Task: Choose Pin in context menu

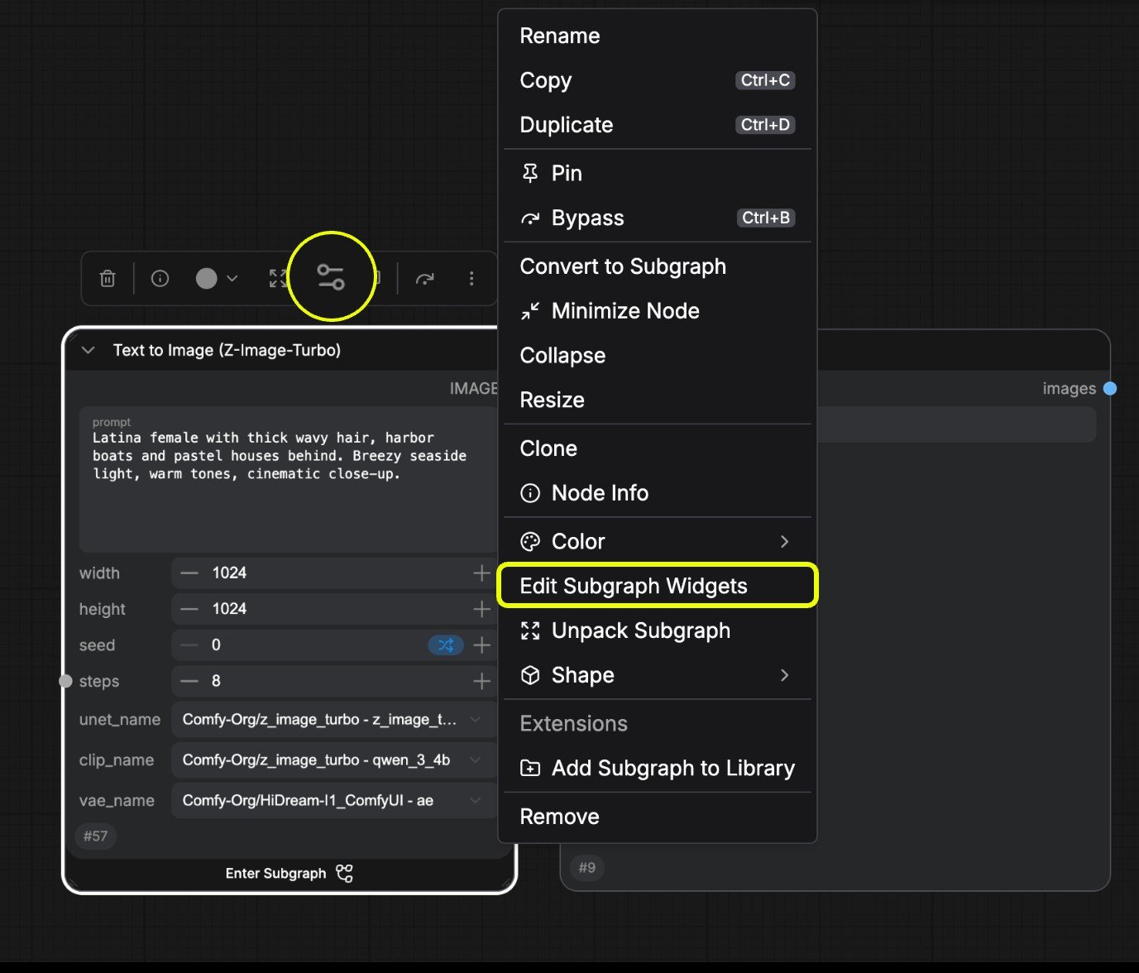Action: click(x=658, y=173)
